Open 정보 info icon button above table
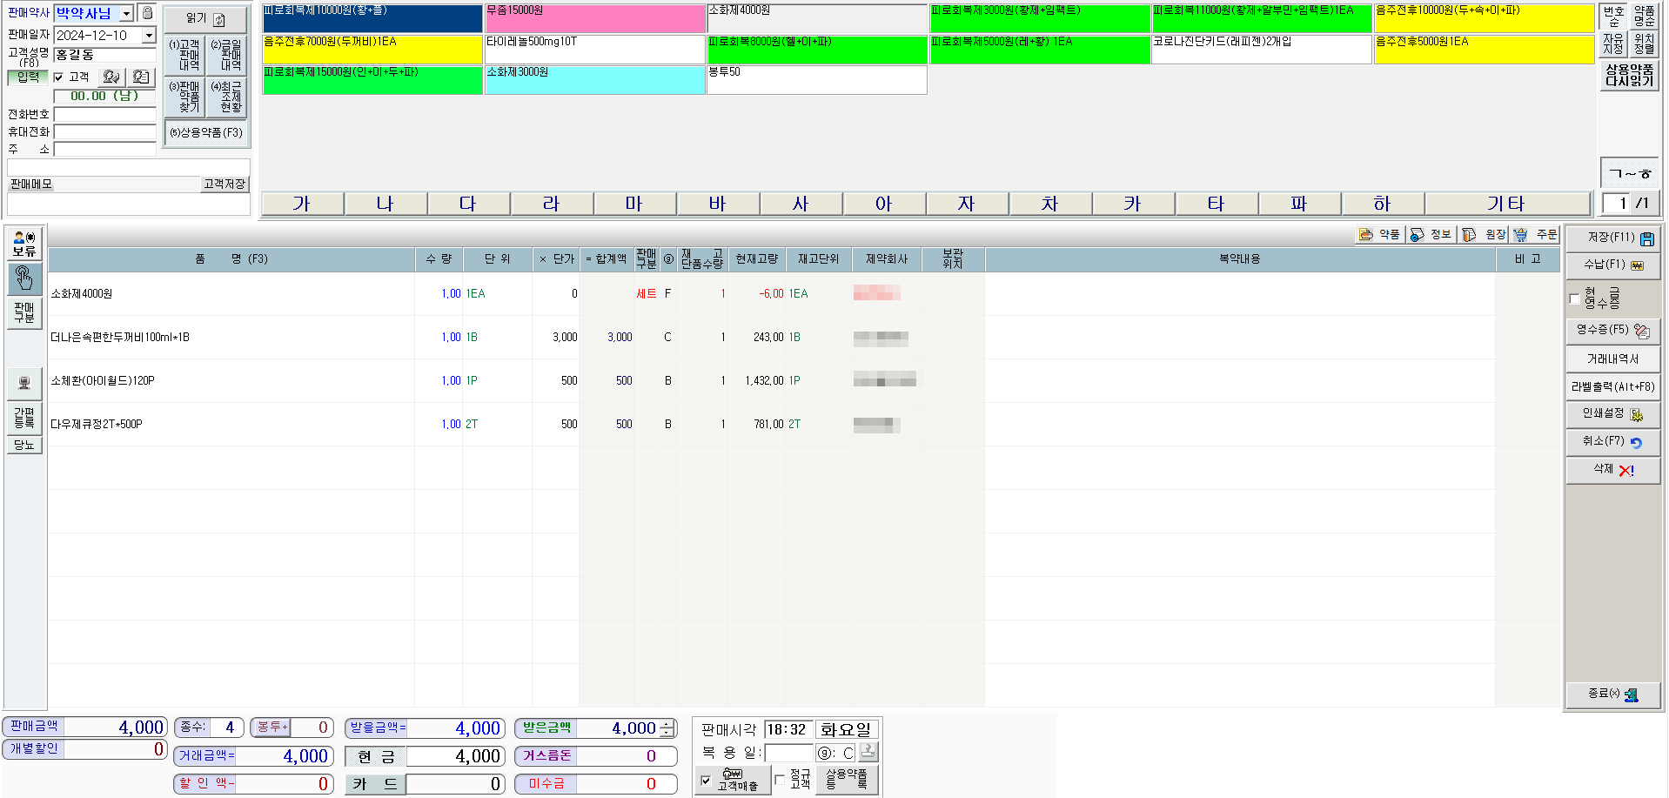 pyautogui.click(x=1431, y=234)
